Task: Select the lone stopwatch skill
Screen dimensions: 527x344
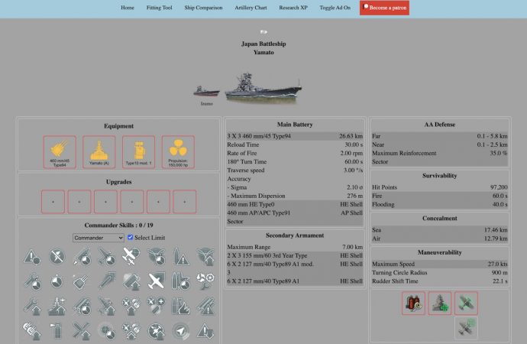Action: 57,281
